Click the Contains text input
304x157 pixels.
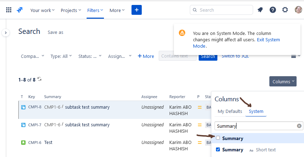[x=177, y=56]
